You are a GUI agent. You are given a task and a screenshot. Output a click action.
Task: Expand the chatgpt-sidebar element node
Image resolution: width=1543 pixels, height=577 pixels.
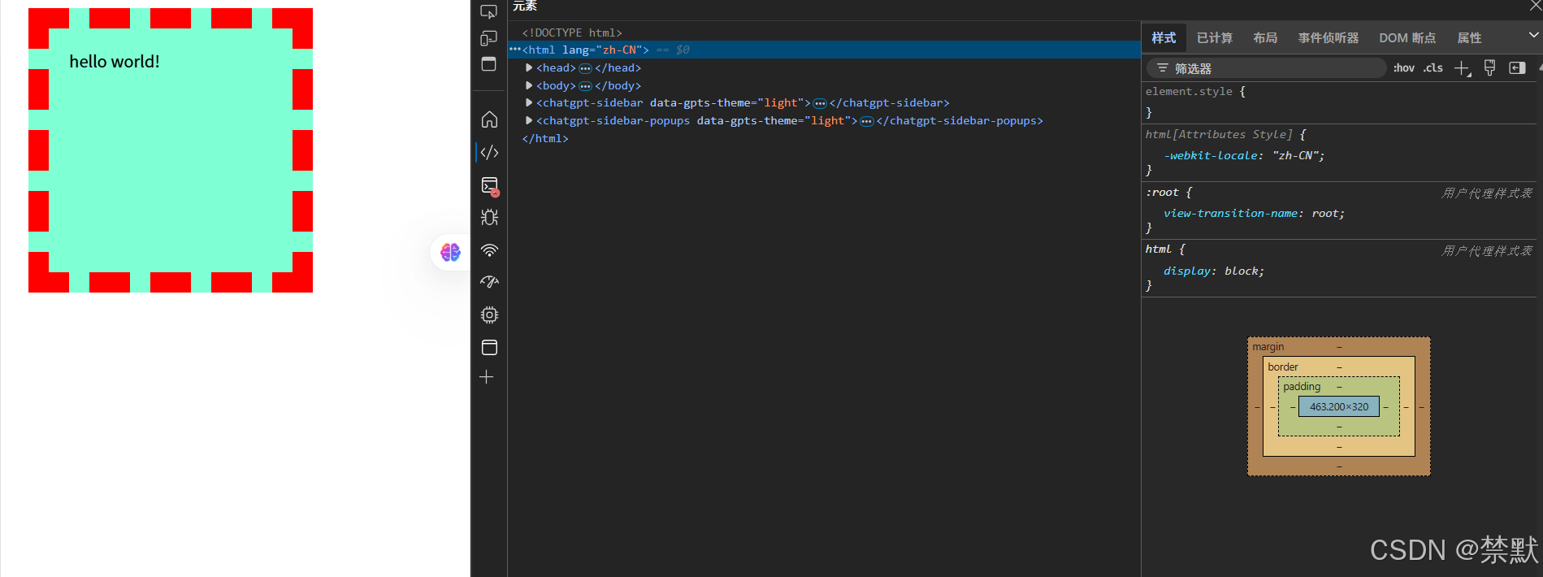(x=529, y=102)
